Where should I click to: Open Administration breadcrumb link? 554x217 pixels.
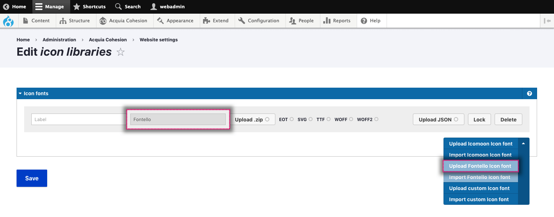[59, 40]
